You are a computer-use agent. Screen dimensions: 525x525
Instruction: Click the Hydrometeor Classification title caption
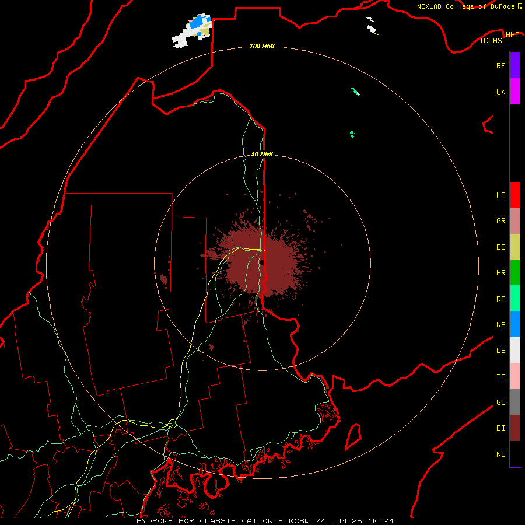(206, 521)
